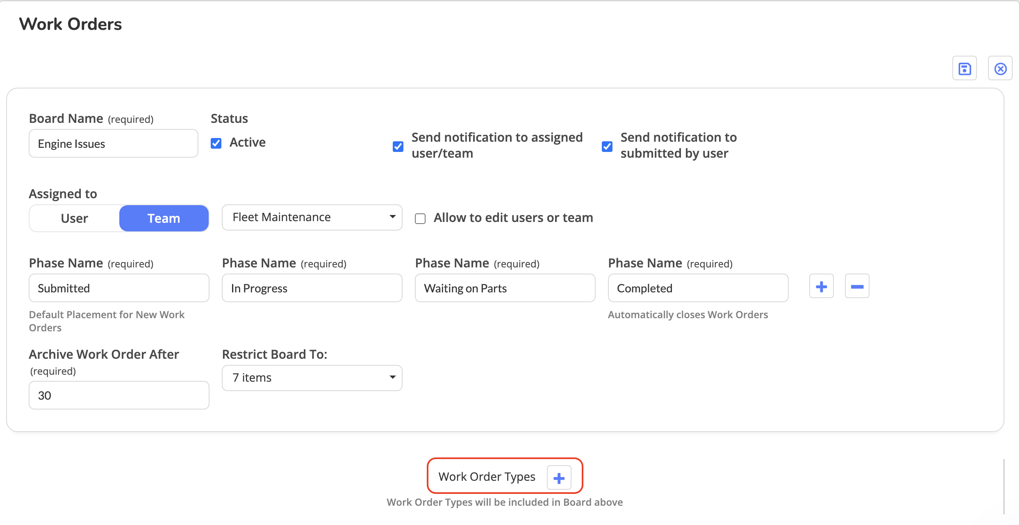This screenshot has height=525, width=1020.
Task: Edit the Submitted phase name field
Action: [119, 288]
